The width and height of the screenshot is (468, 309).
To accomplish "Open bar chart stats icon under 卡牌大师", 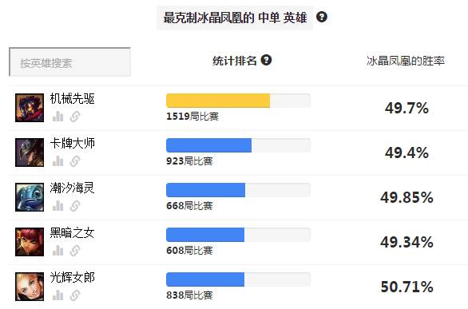I will click(58, 161).
